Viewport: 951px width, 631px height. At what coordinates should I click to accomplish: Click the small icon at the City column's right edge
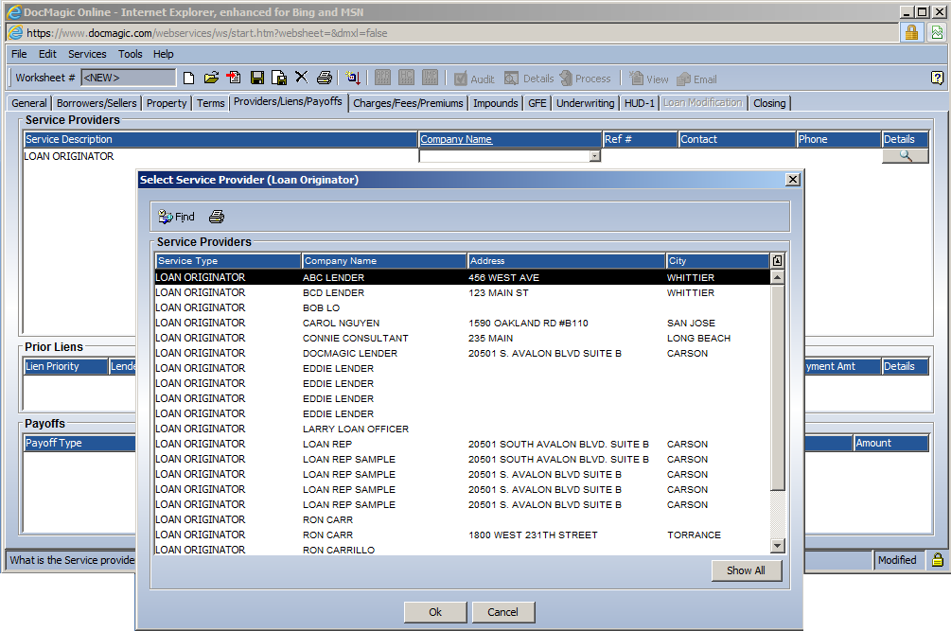[x=777, y=261]
